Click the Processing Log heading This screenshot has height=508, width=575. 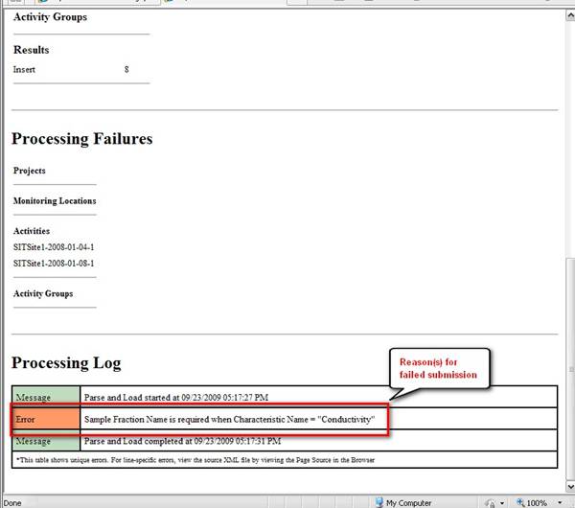click(x=66, y=363)
